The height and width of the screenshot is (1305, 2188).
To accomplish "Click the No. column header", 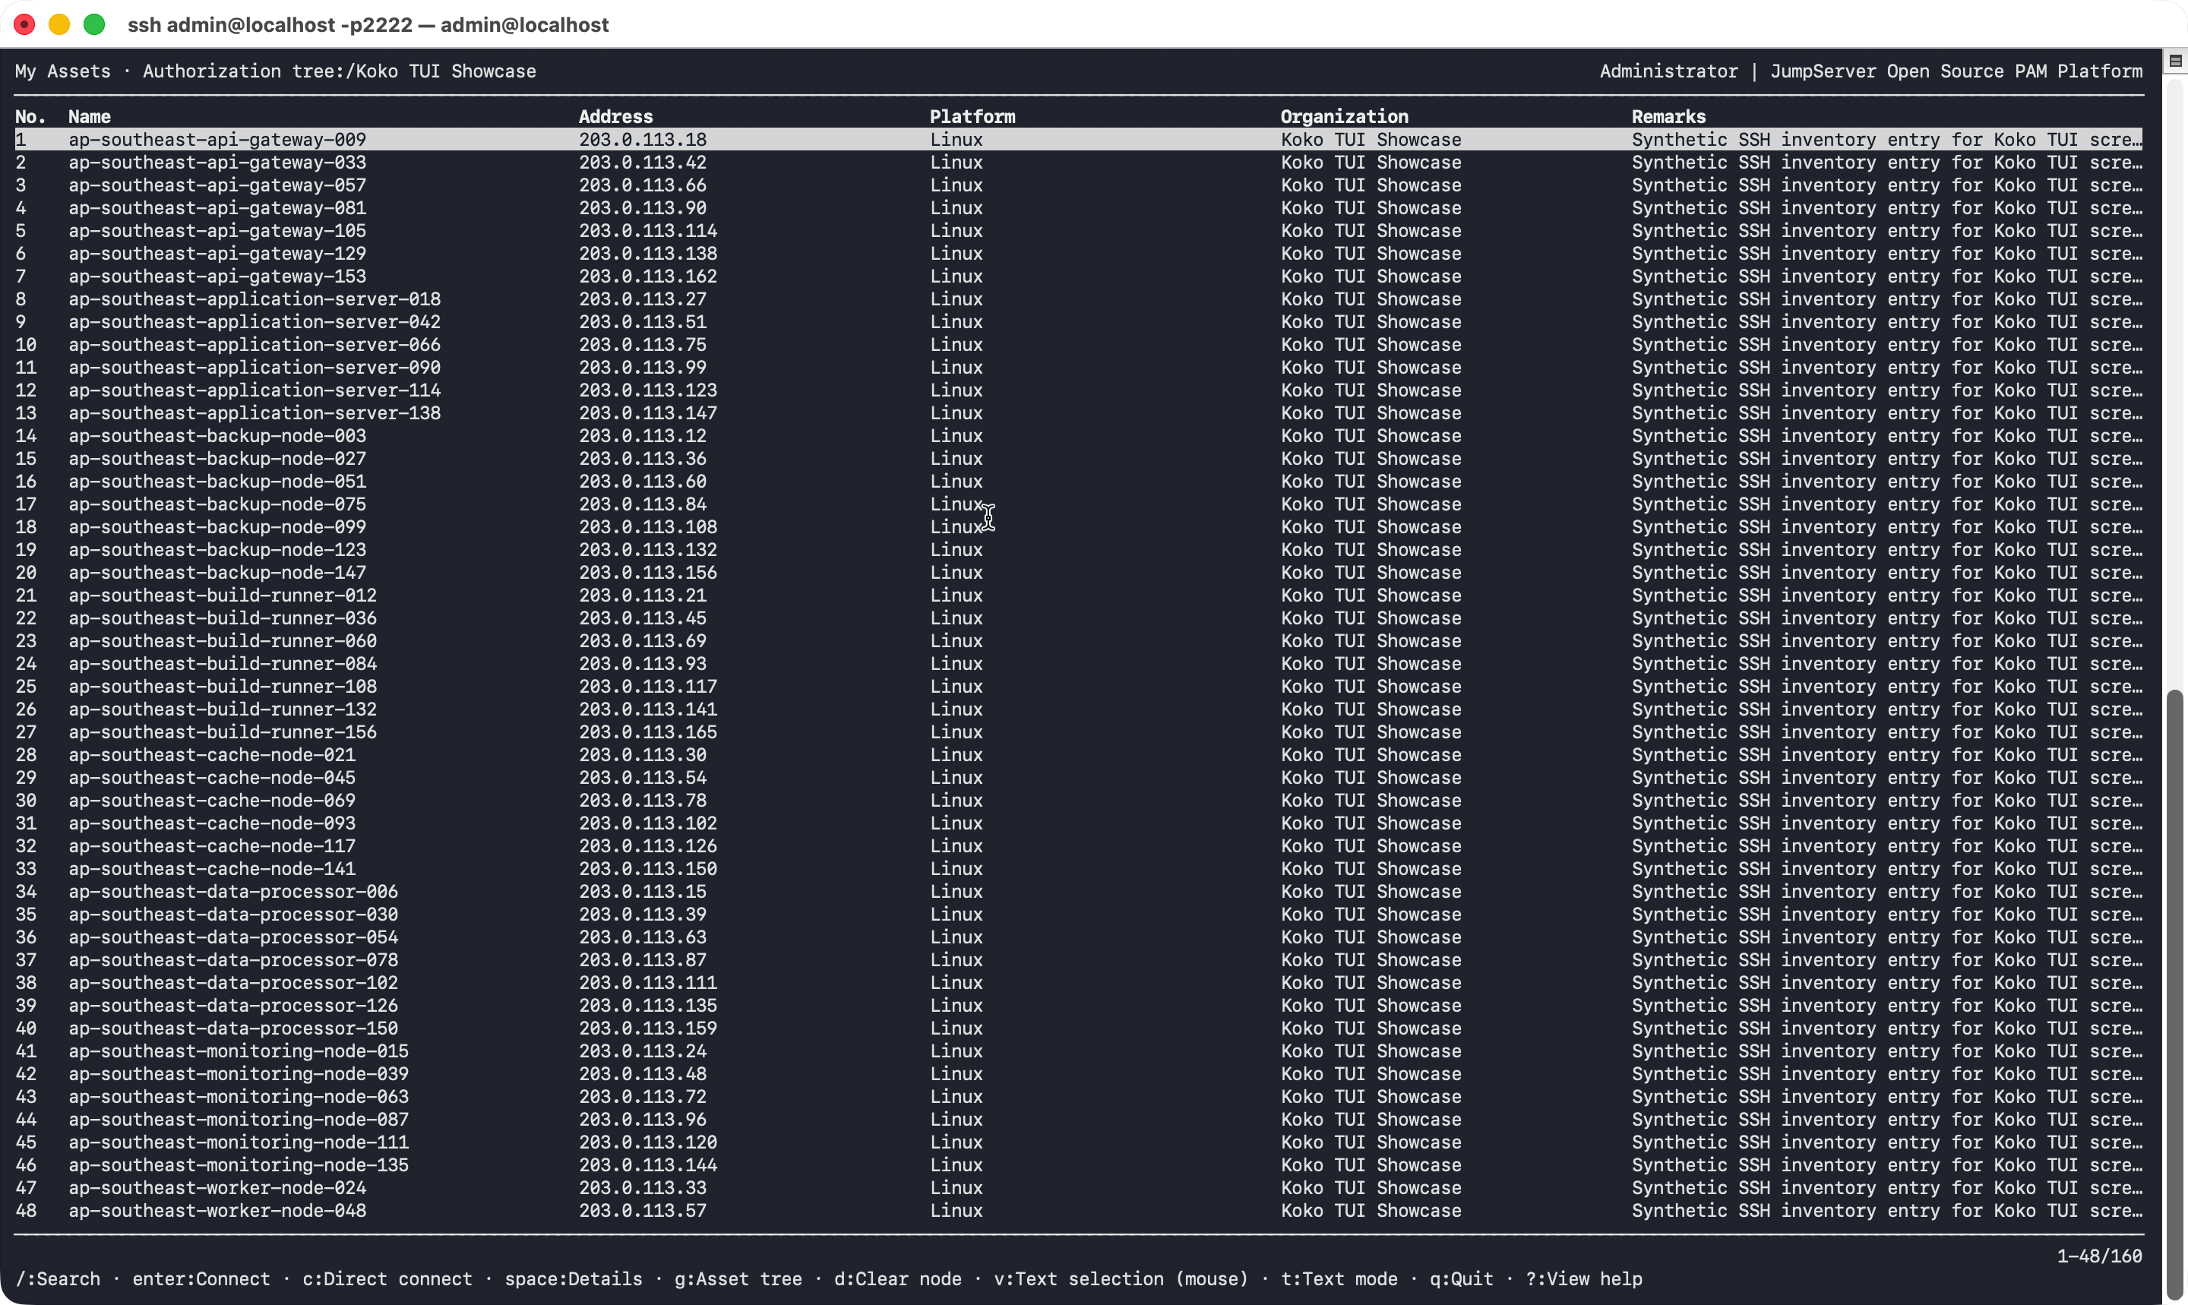I will 31,116.
